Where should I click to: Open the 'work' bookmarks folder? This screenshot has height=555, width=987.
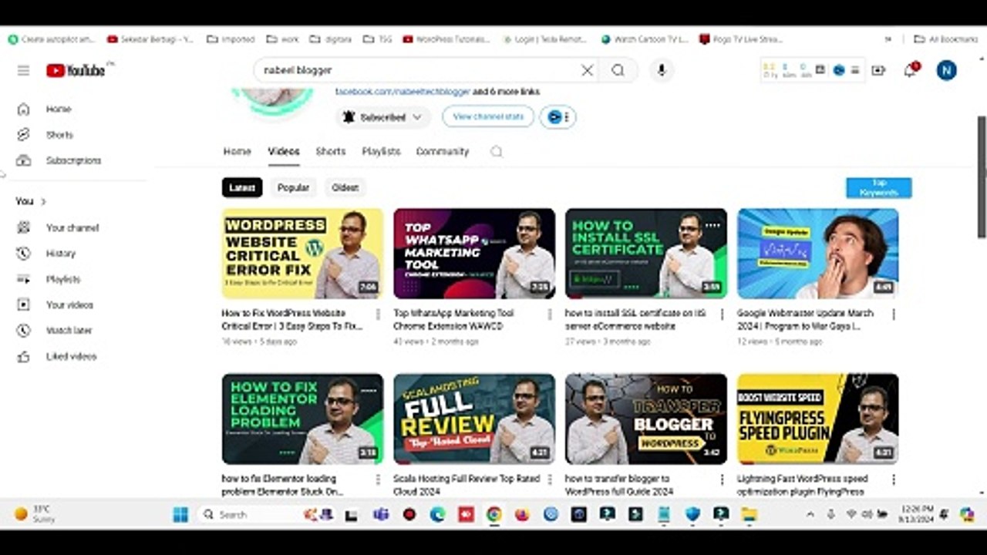point(283,39)
